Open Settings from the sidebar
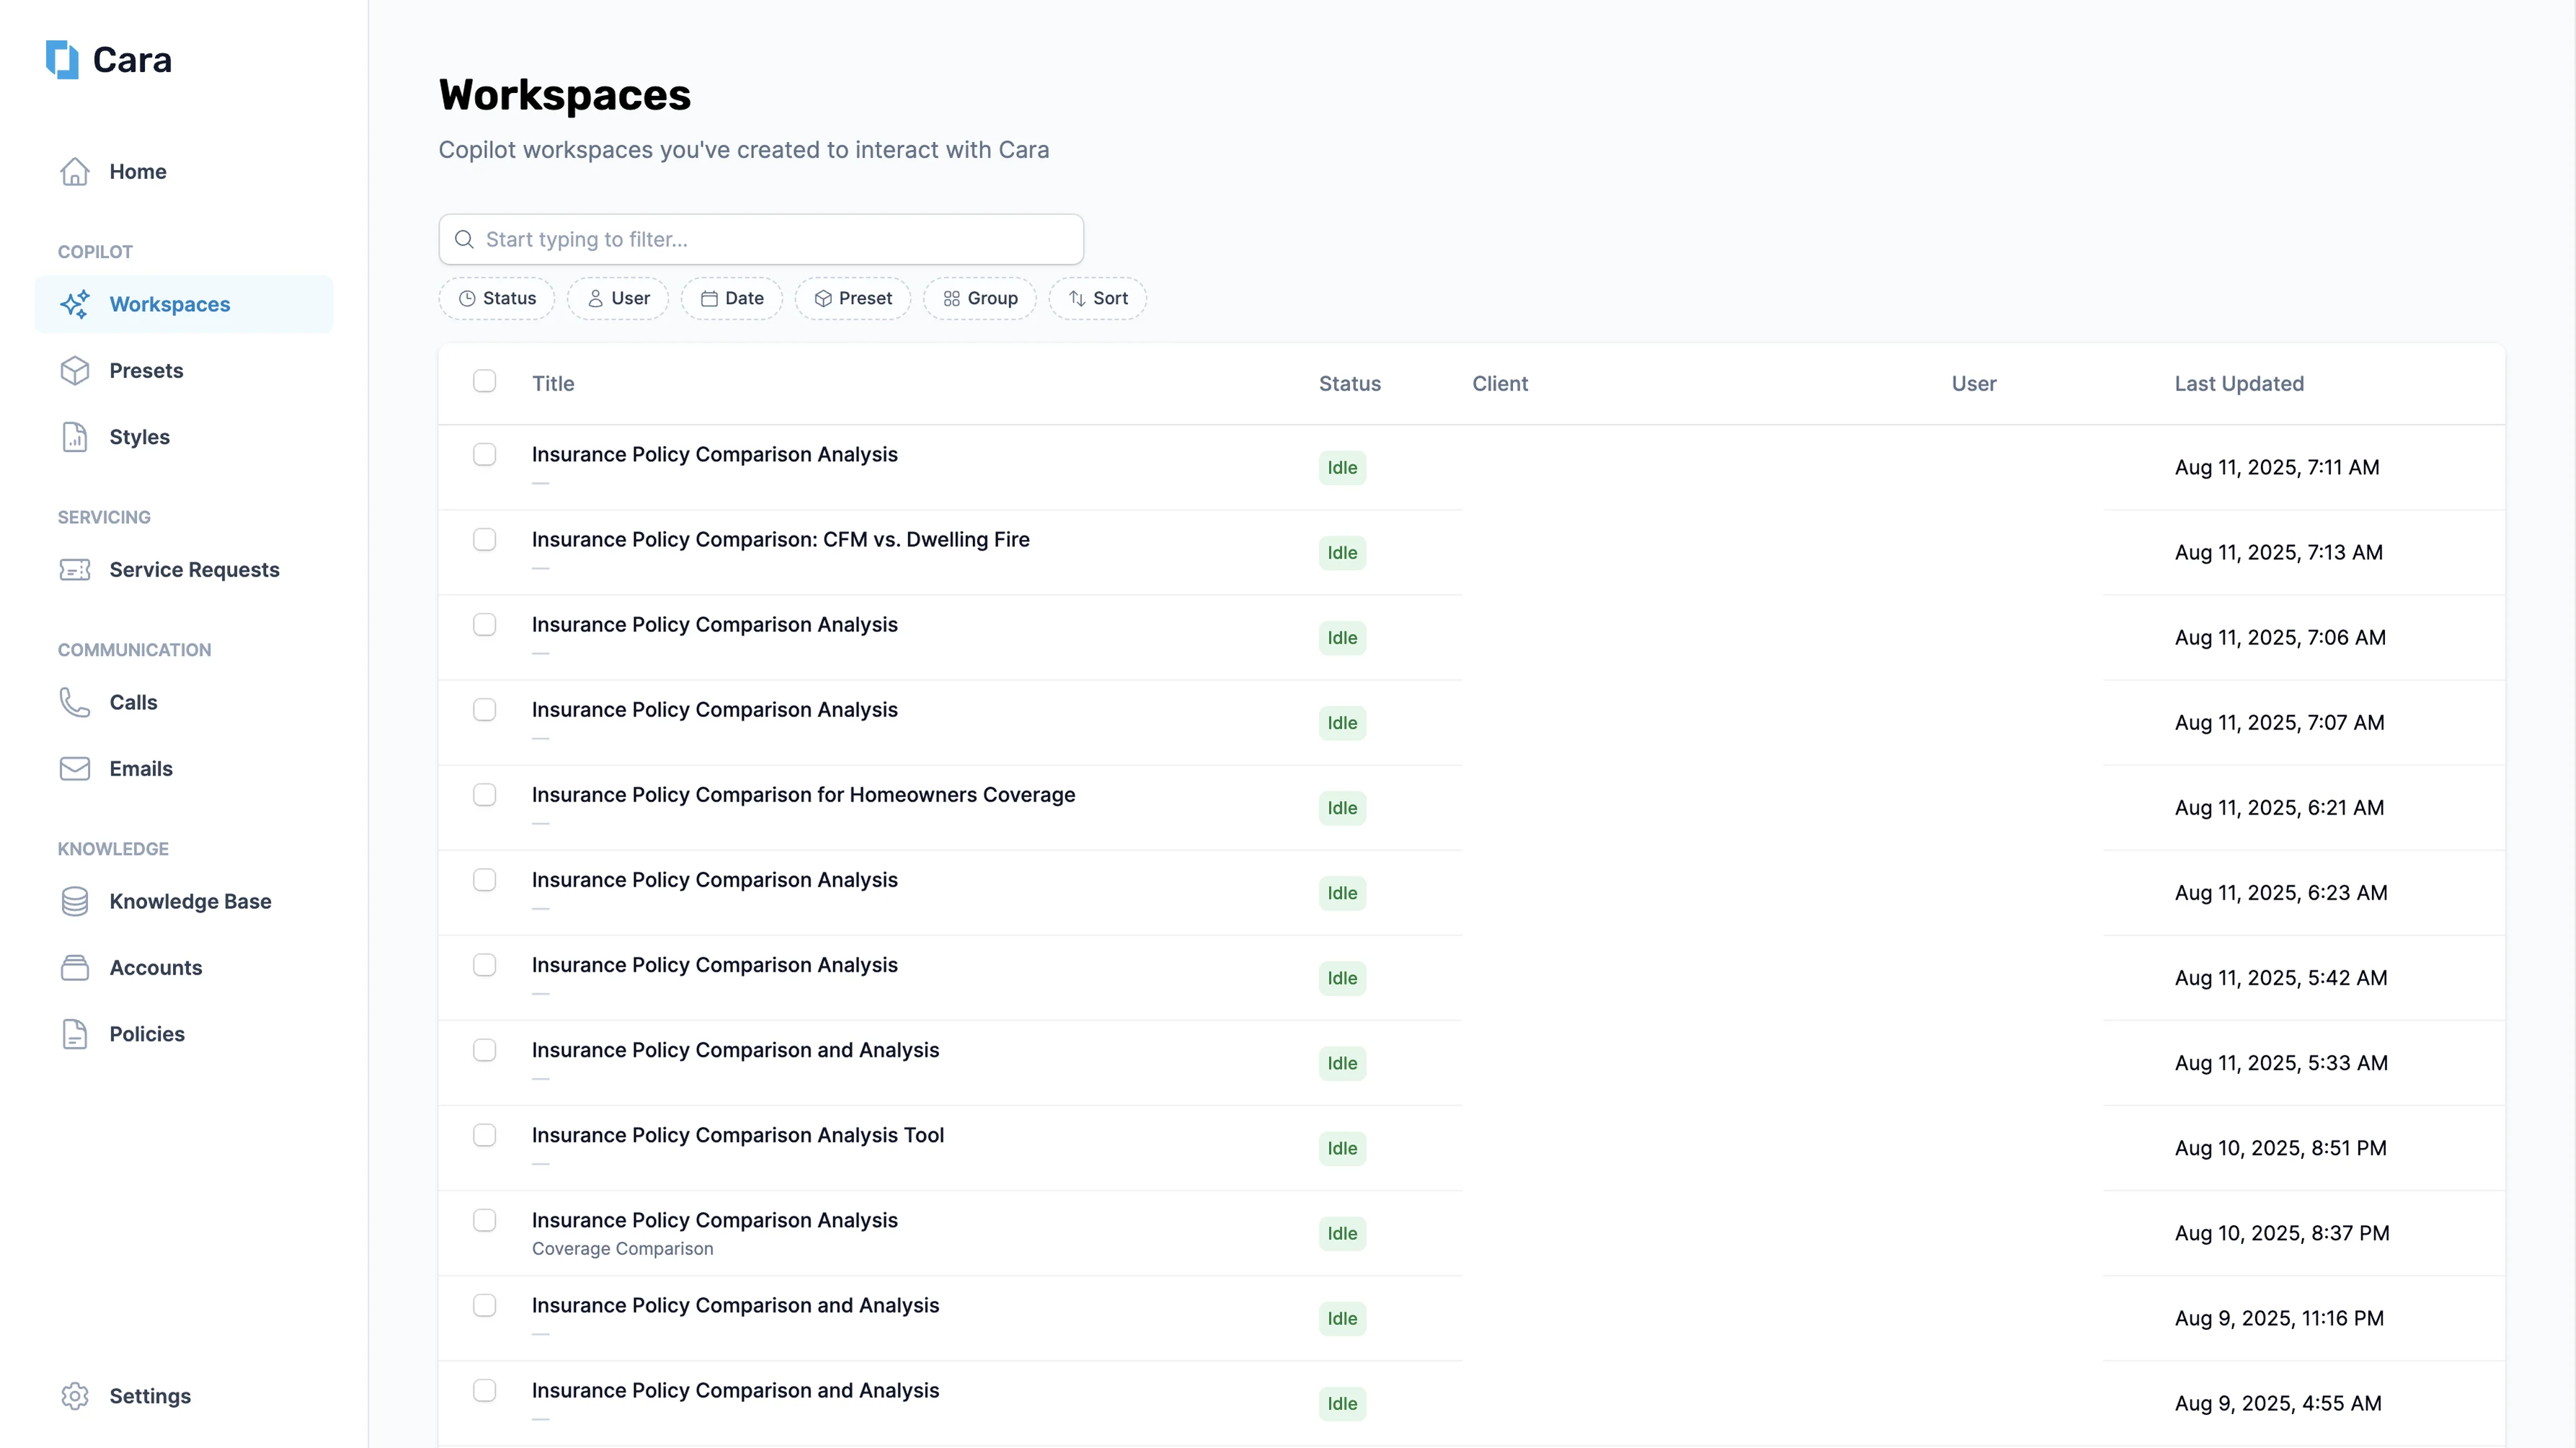This screenshot has height=1448, width=2576. point(184,1396)
